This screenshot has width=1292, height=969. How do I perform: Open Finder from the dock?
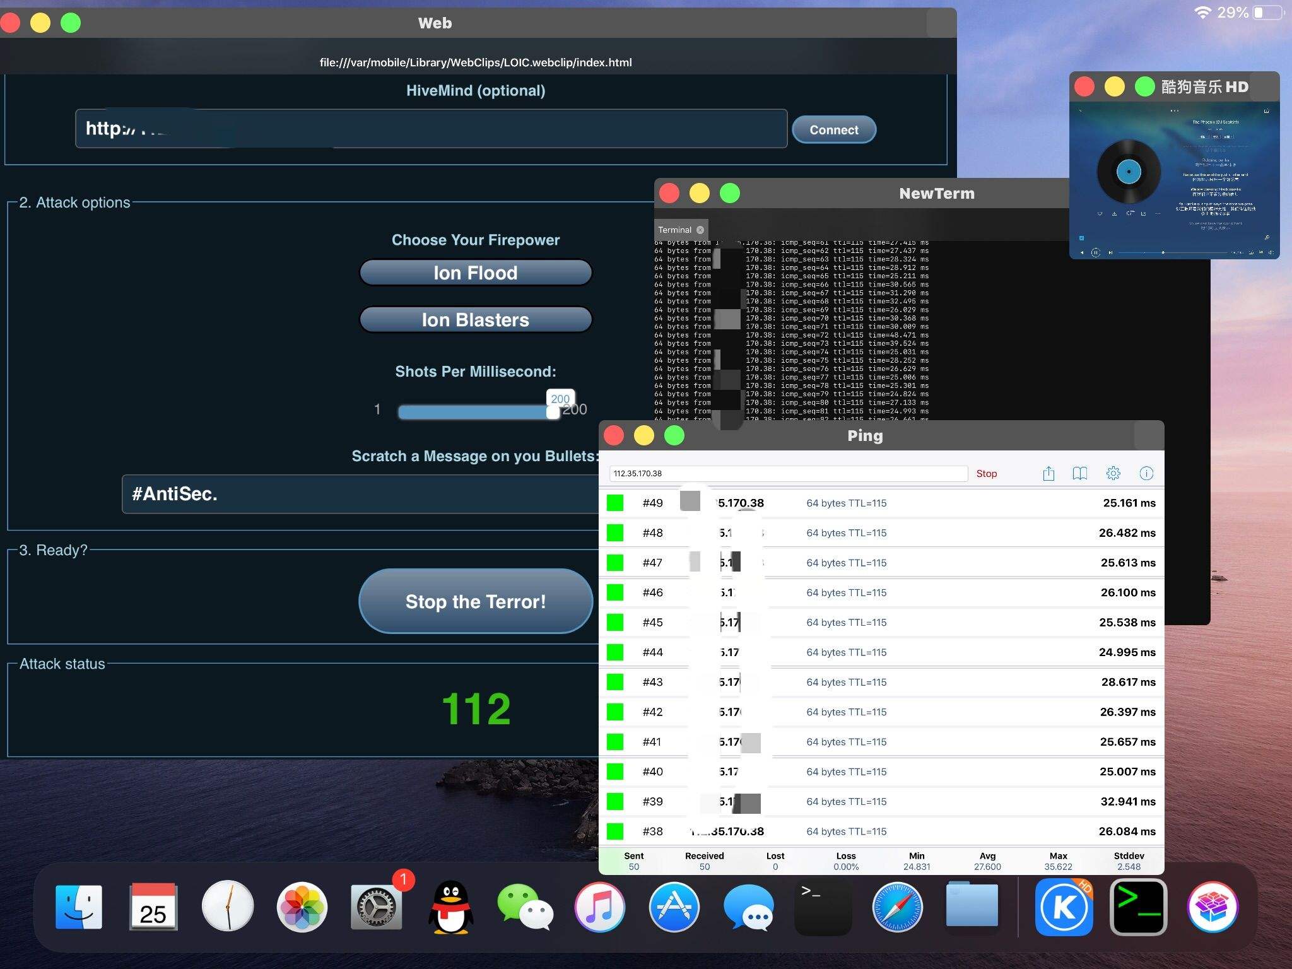[79, 907]
